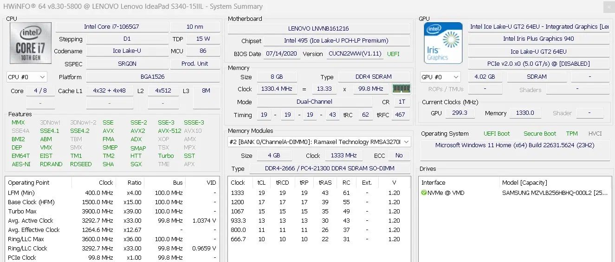The image size is (615, 262).
Task: Click the memory Clock 1330.4 MHz value
Action: pos(278,89)
